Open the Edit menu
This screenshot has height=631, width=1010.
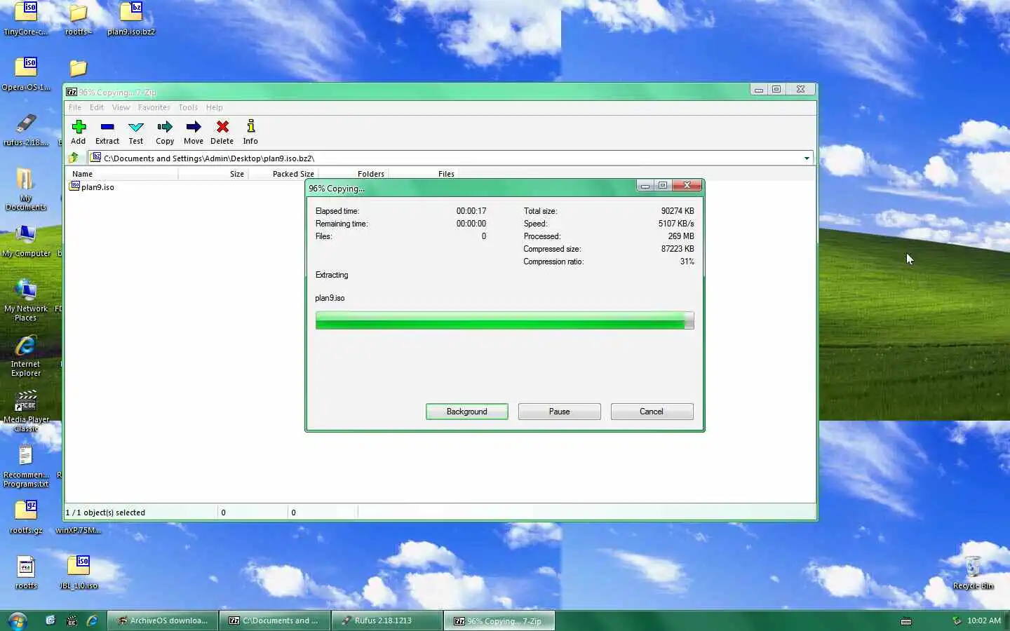(x=97, y=107)
